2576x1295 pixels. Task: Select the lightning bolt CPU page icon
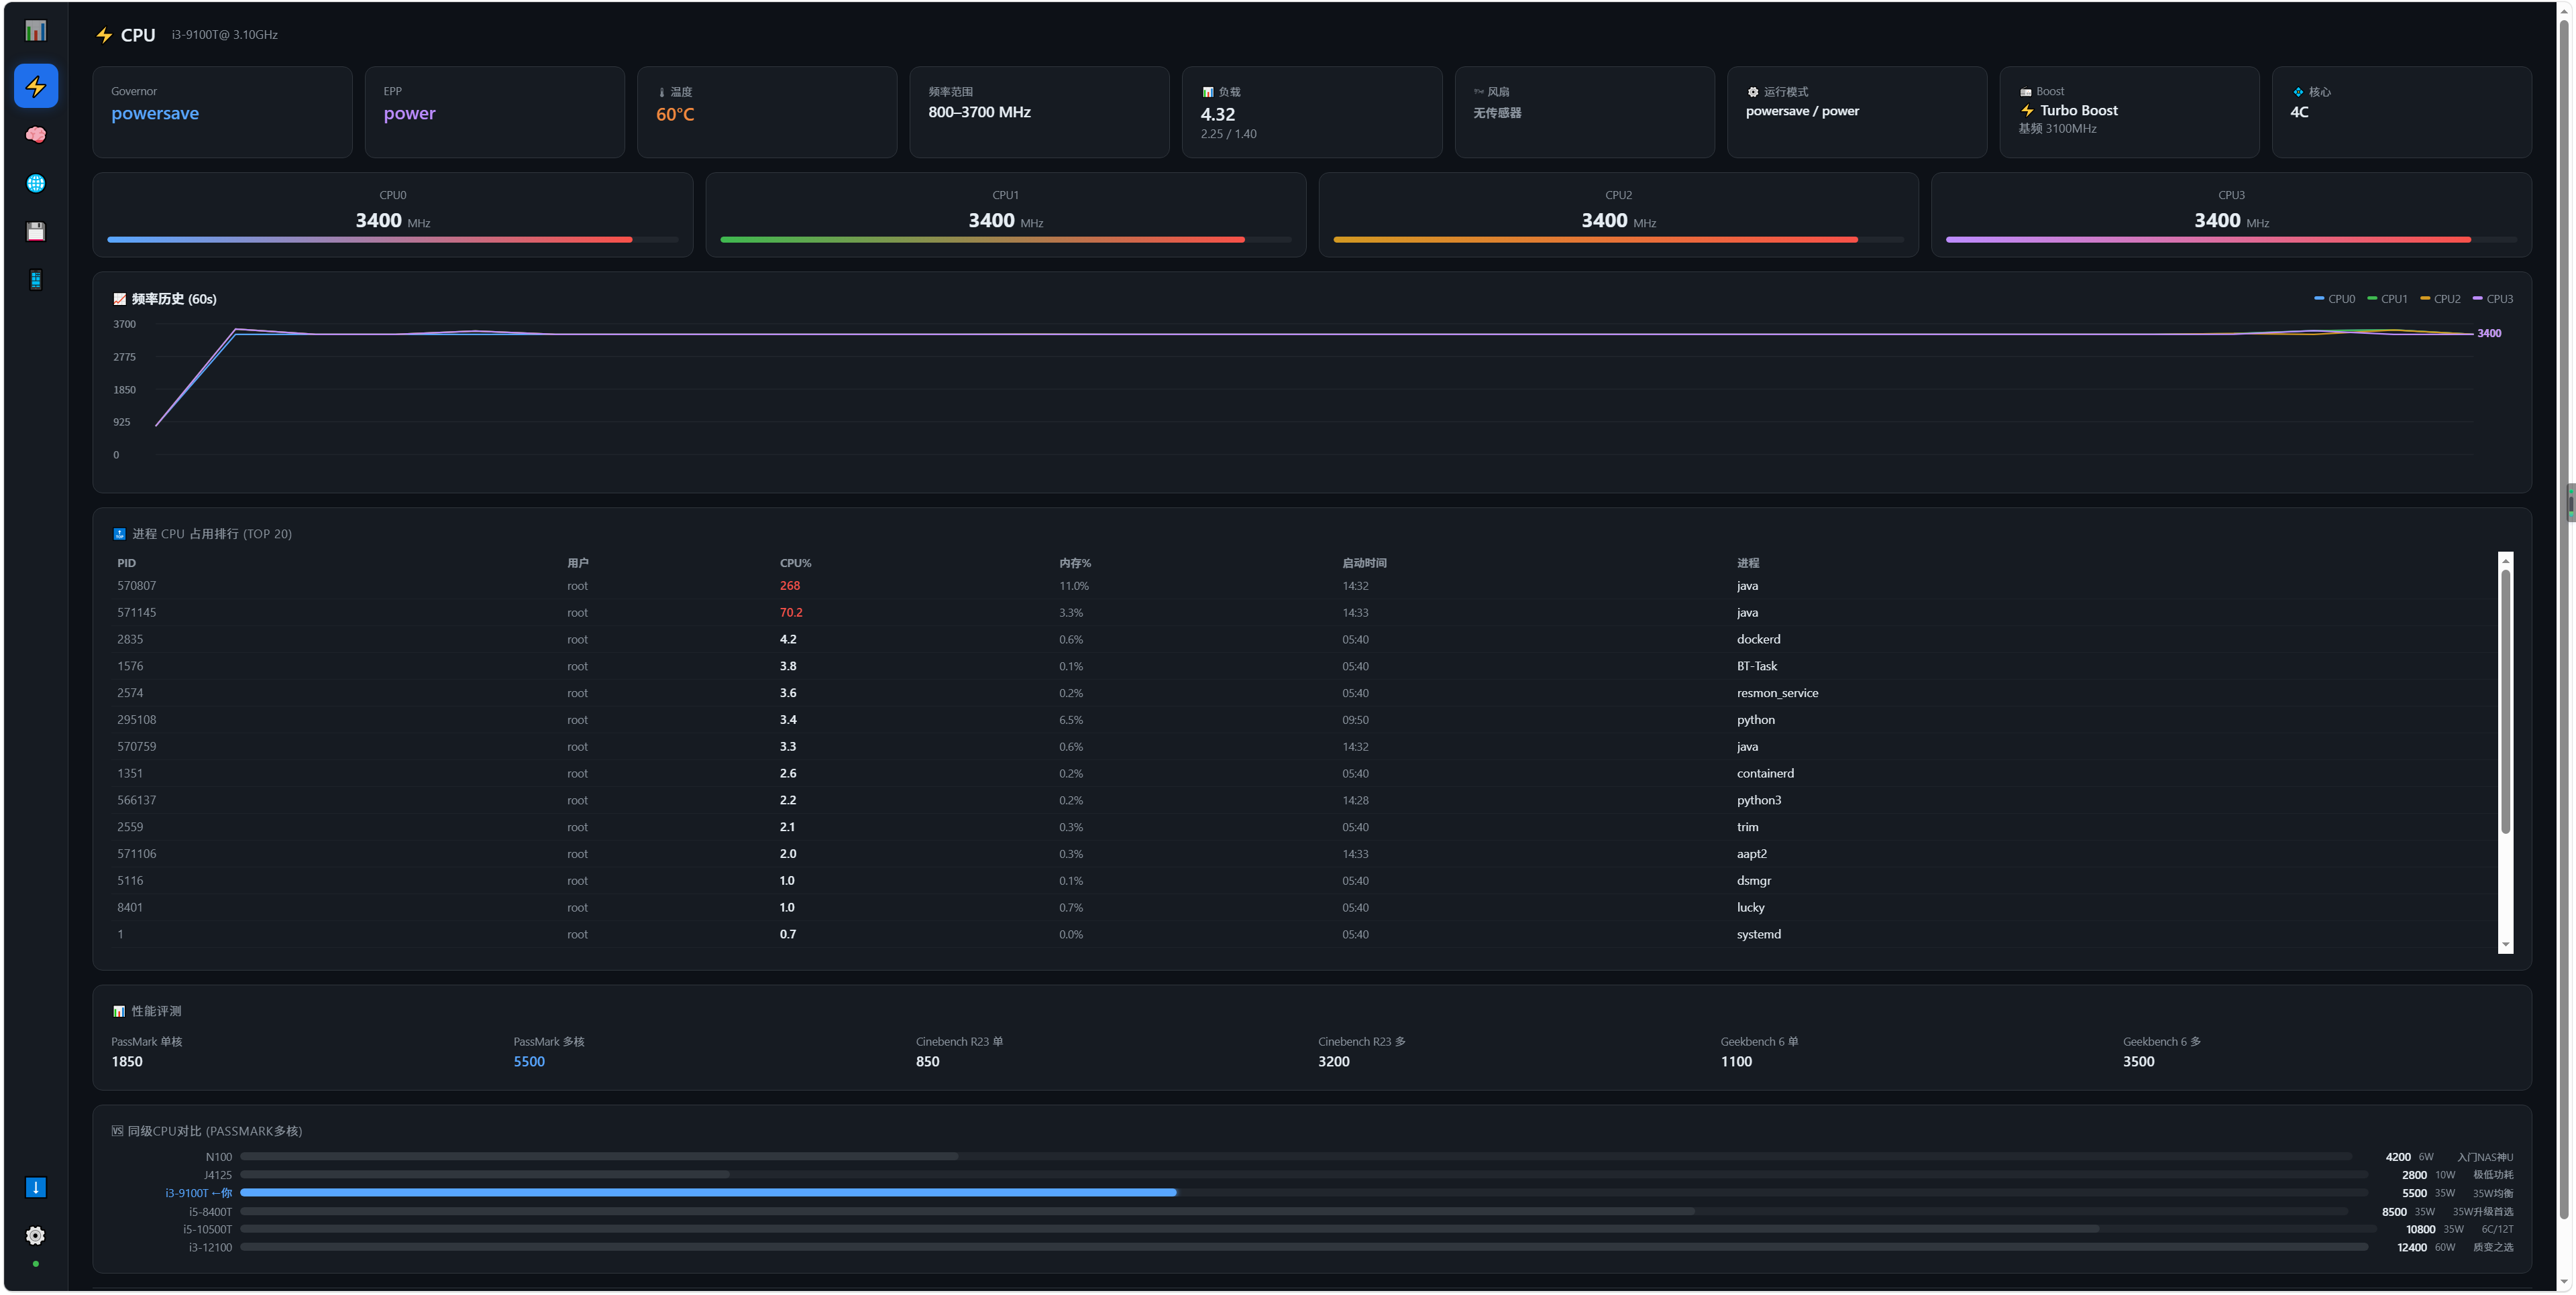35,86
